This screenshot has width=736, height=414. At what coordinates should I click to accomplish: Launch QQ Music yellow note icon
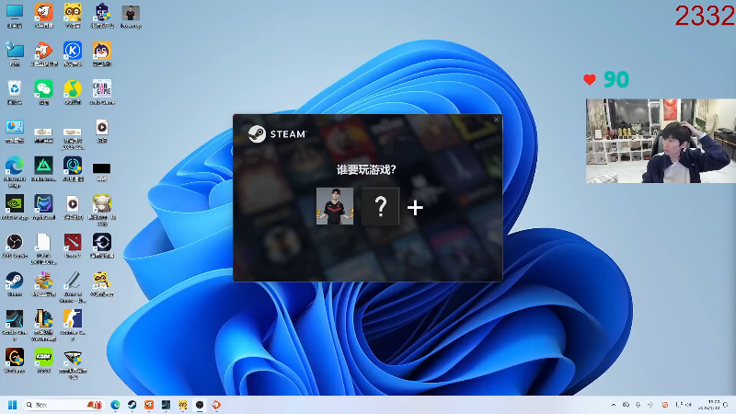pos(73,92)
